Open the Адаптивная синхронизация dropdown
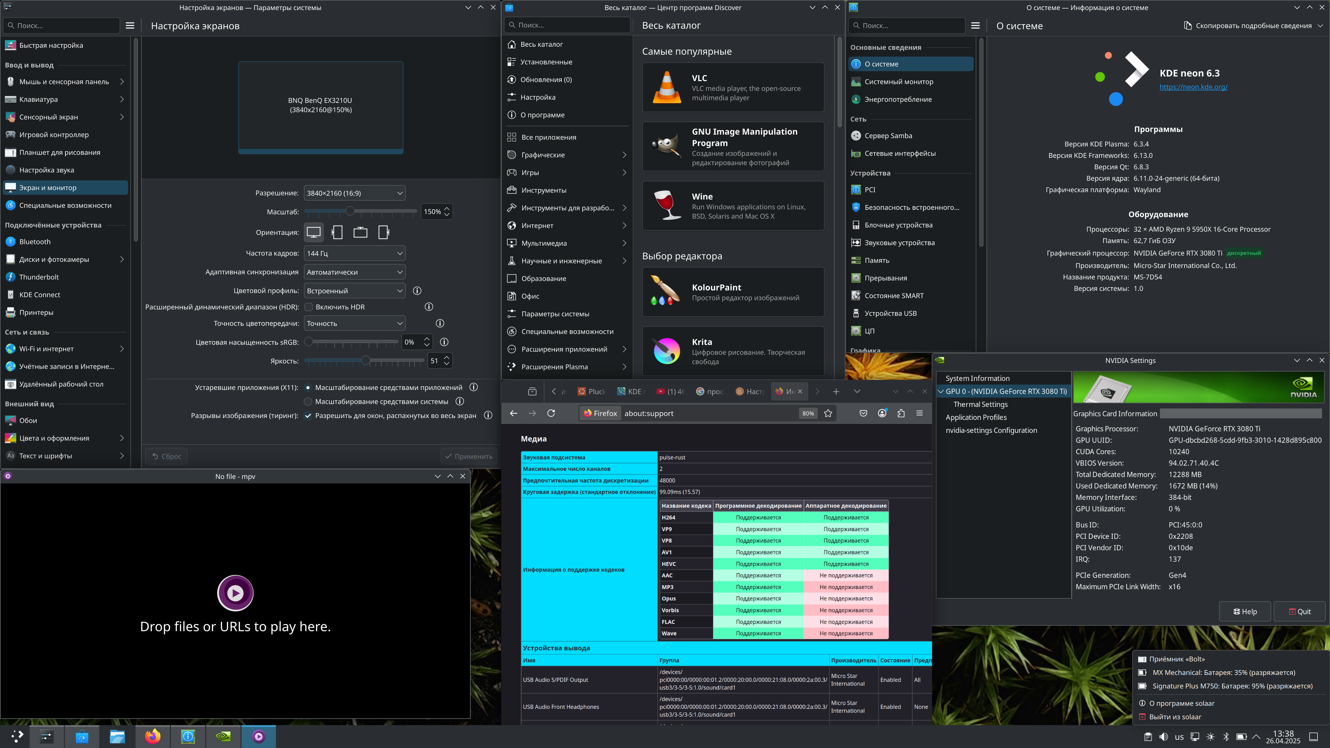 click(x=354, y=272)
